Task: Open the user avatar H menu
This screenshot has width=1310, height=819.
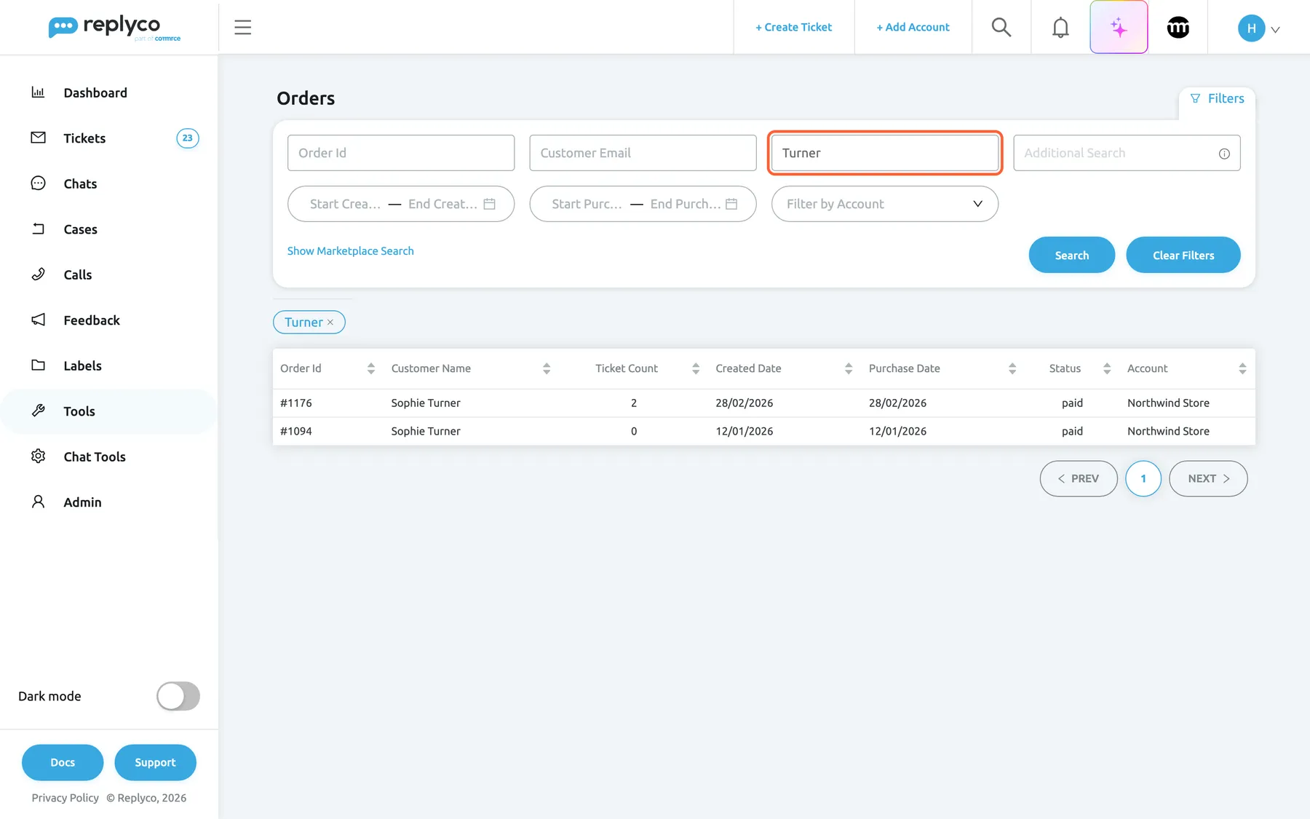Action: pos(1258,28)
